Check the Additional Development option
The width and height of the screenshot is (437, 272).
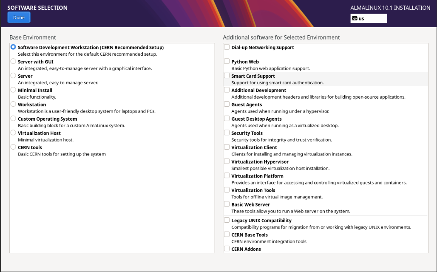pyautogui.click(x=227, y=90)
